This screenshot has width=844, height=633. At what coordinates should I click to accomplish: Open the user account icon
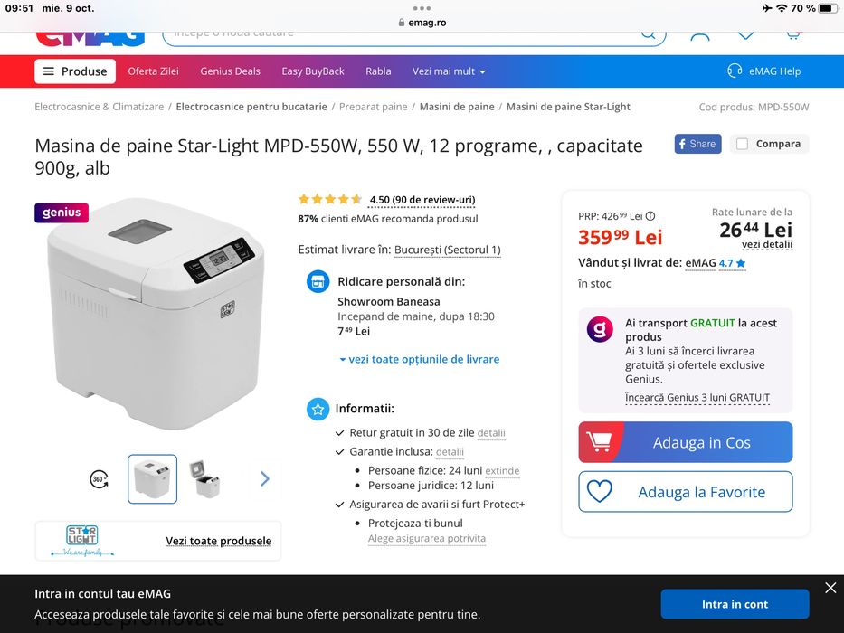point(699,35)
